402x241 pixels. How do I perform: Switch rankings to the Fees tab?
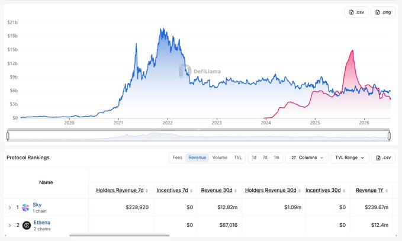pos(177,158)
